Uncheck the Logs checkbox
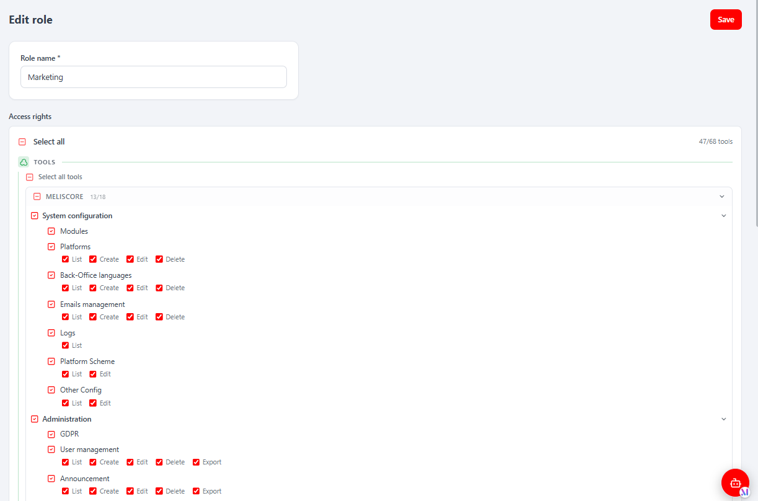The image size is (758, 501). (51, 333)
